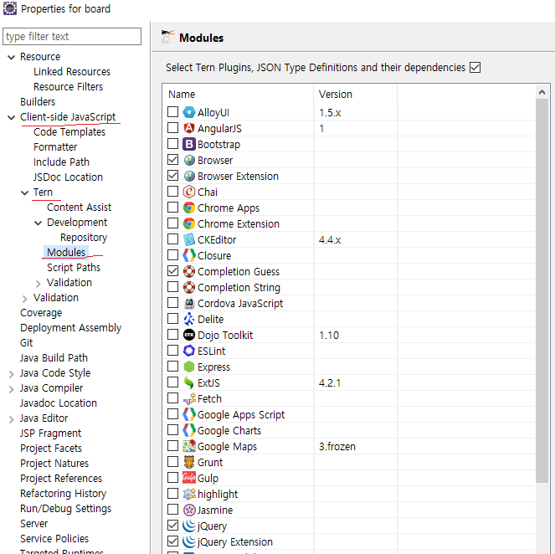Image resolution: width=555 pixels, height=554 pixels.
Task: Select the Deployment Assembly page
Action: 71,327
